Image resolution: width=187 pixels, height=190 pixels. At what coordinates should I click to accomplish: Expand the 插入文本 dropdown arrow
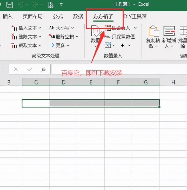tap(40, 28)
